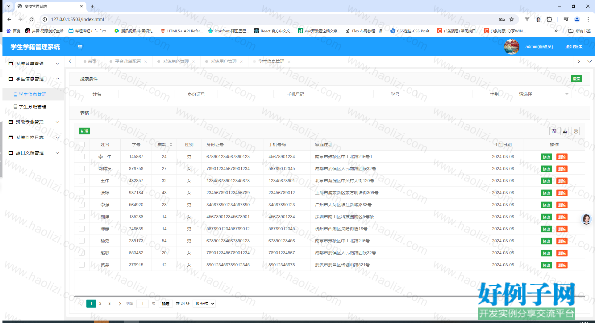The image size is (595, 323).
Task: Select 学生信息管理 submenu item
Action: click(x=33, y=94)
